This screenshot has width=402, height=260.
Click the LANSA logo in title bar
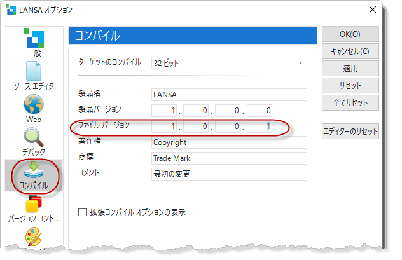[x=11, y=10]
